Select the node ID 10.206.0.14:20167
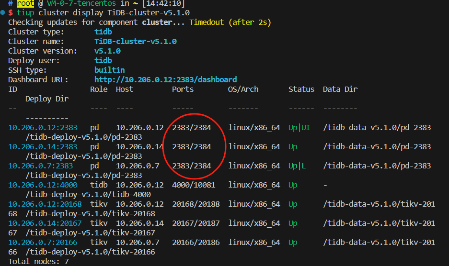Screen dimensions: 449x266 [45, 223]
